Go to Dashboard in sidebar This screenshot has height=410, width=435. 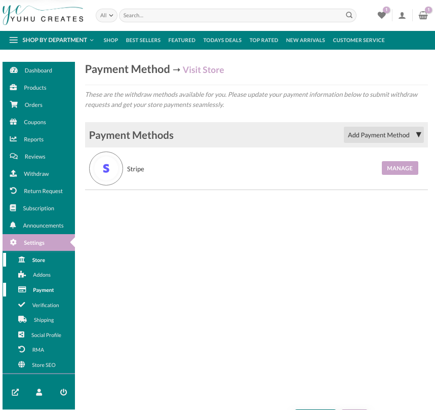point(38,70)
